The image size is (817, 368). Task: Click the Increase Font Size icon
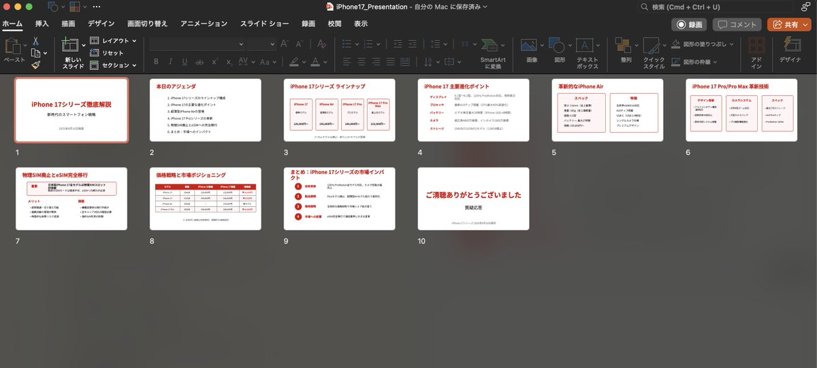(285, 44)
